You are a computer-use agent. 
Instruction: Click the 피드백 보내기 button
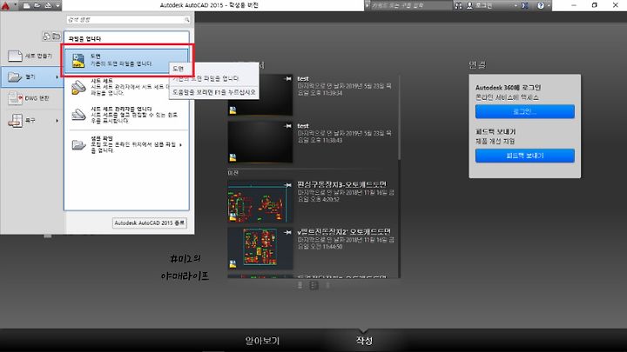coord(524,156)
